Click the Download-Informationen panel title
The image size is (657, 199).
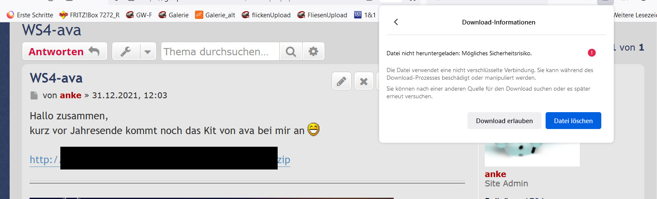[x=499, y=22]
